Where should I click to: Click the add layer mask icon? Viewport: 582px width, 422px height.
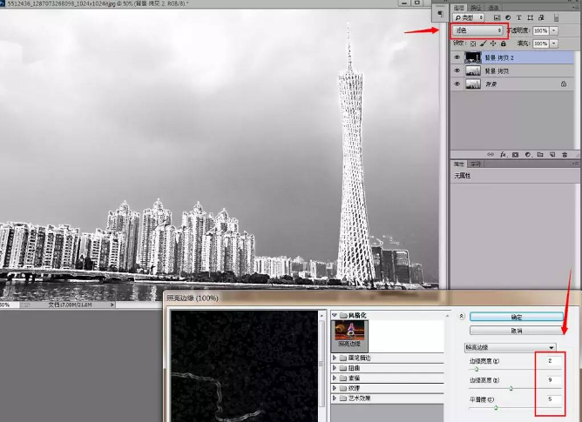tap(515, 154)
